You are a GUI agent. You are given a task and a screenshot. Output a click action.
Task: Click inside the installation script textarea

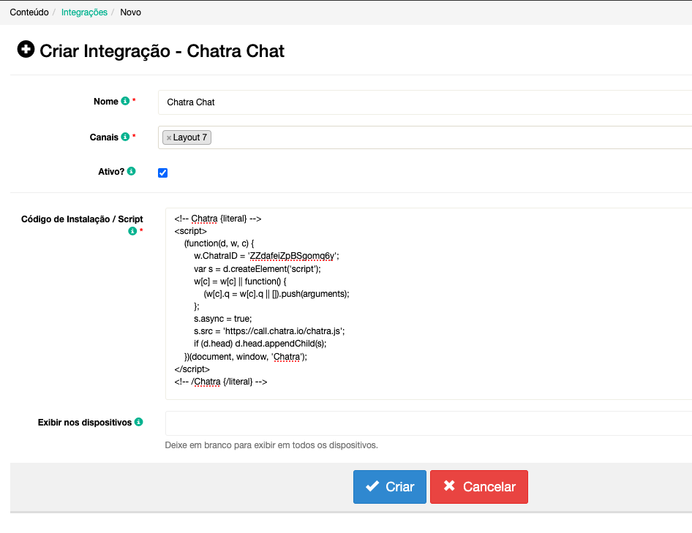coord(429,303)
